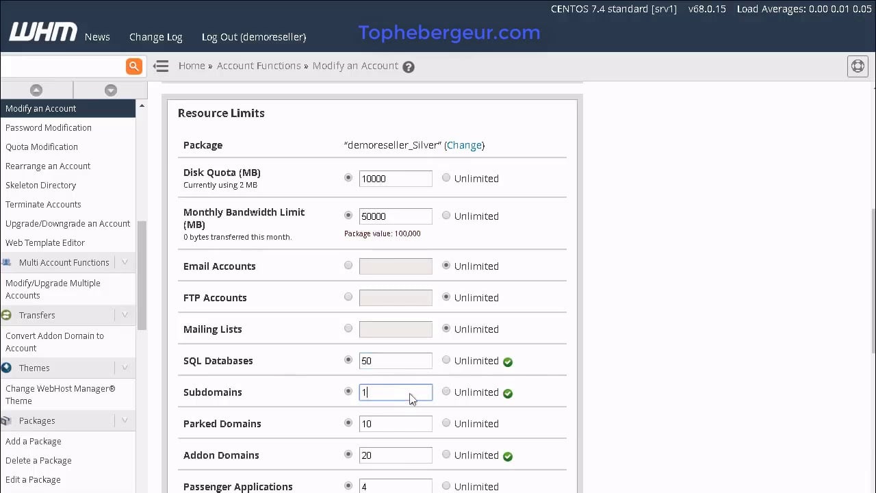The image size is (876, 493).
Task: Expand the Multi Account Functions section
Action: (x=125, y=262)
